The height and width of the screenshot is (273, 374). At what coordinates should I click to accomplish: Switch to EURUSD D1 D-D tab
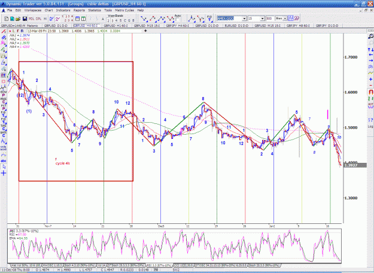click(x=236, y=26)
